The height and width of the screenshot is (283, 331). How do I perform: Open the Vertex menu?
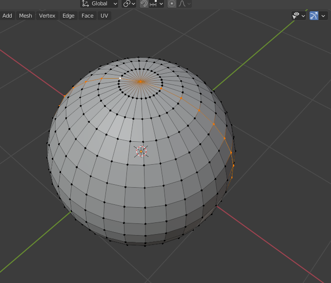click(x=47, y=16)
